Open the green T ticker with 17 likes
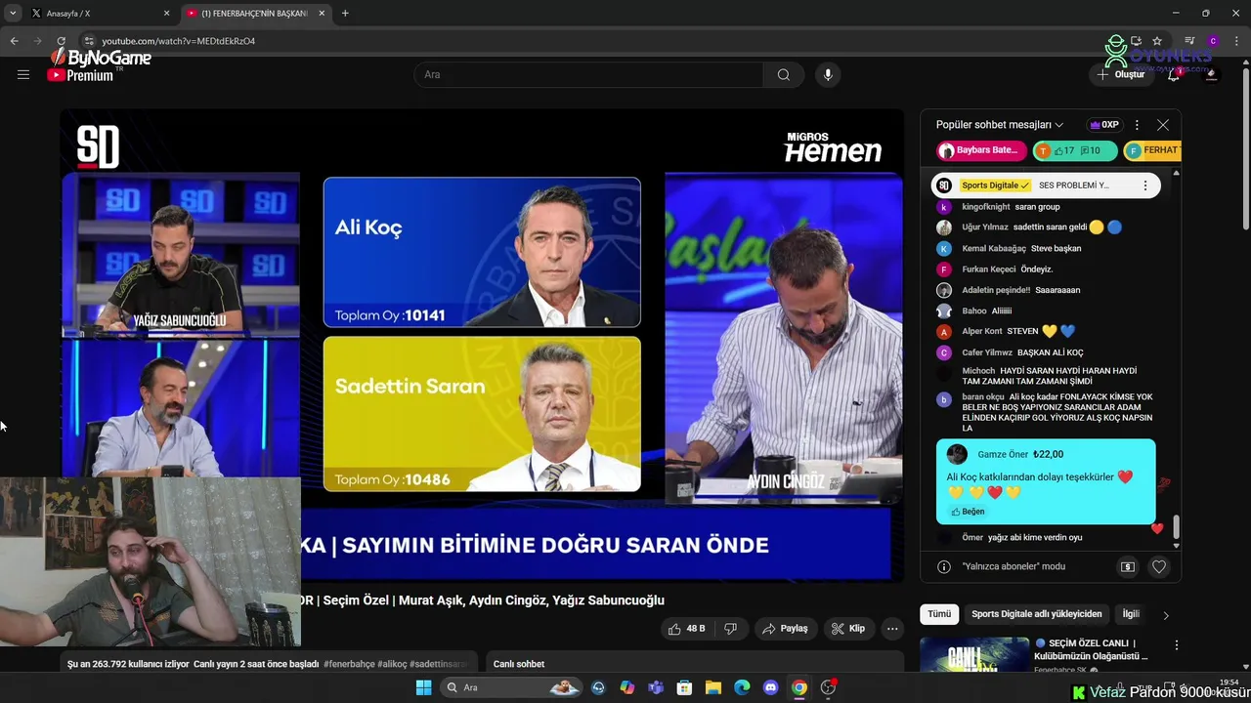Viewport: 1251px width, 703px height. click(x=1075, y=150)
